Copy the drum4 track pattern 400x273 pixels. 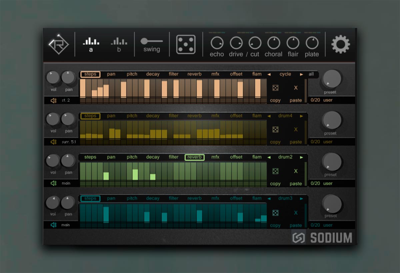(x=275, y=142)
